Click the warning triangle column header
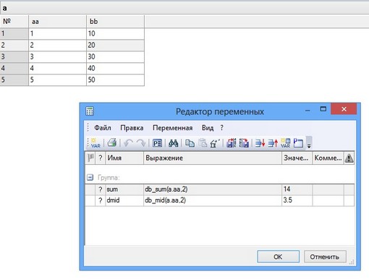369x280 pixels. coord(349,158)
